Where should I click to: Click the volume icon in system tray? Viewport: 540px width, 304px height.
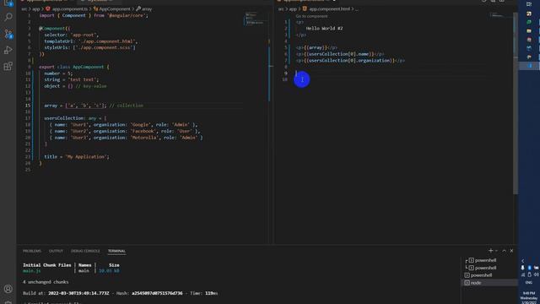point(536,274)
